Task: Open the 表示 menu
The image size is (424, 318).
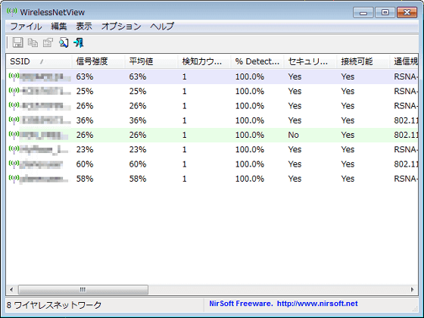Action: point(84,26)
